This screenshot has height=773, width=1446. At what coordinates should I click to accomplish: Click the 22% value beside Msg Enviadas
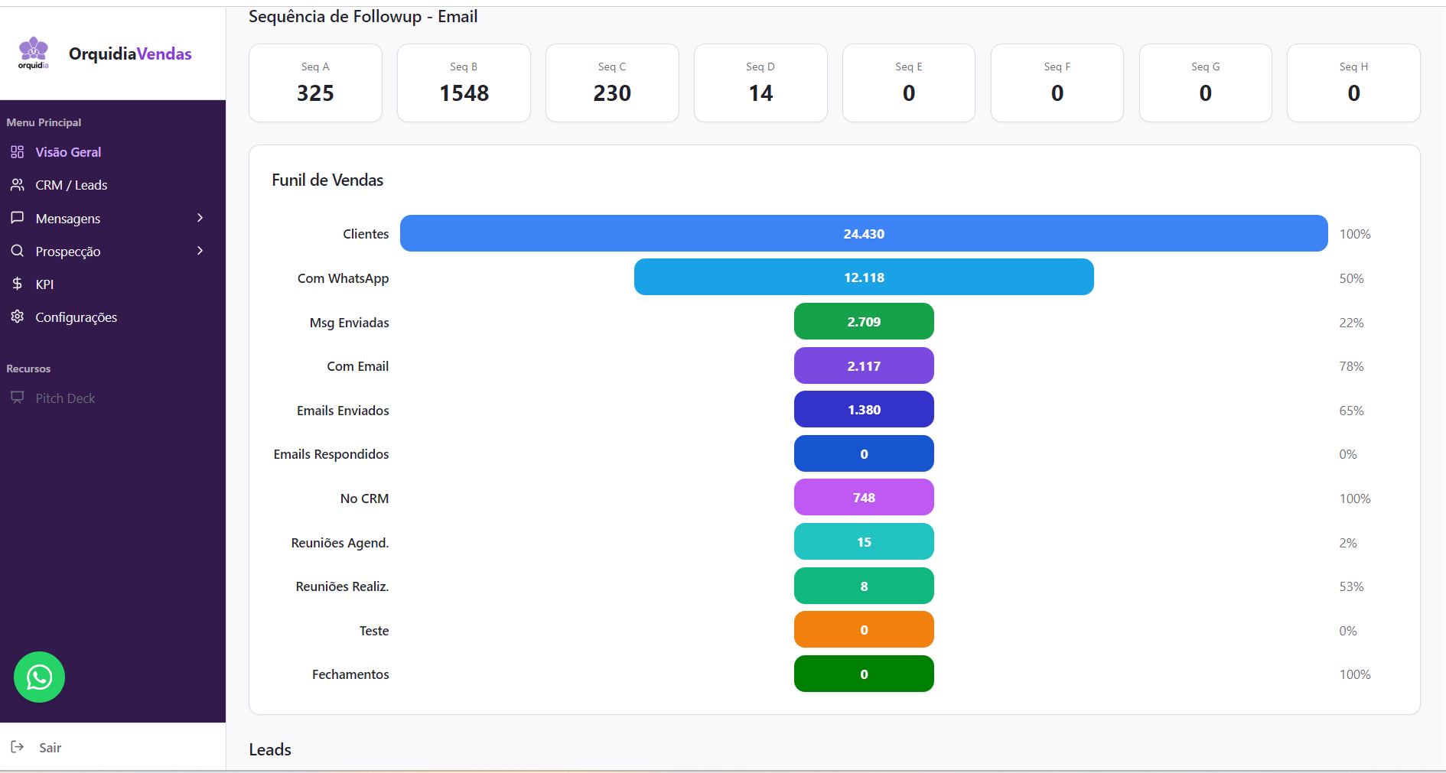coord(1351,323)
